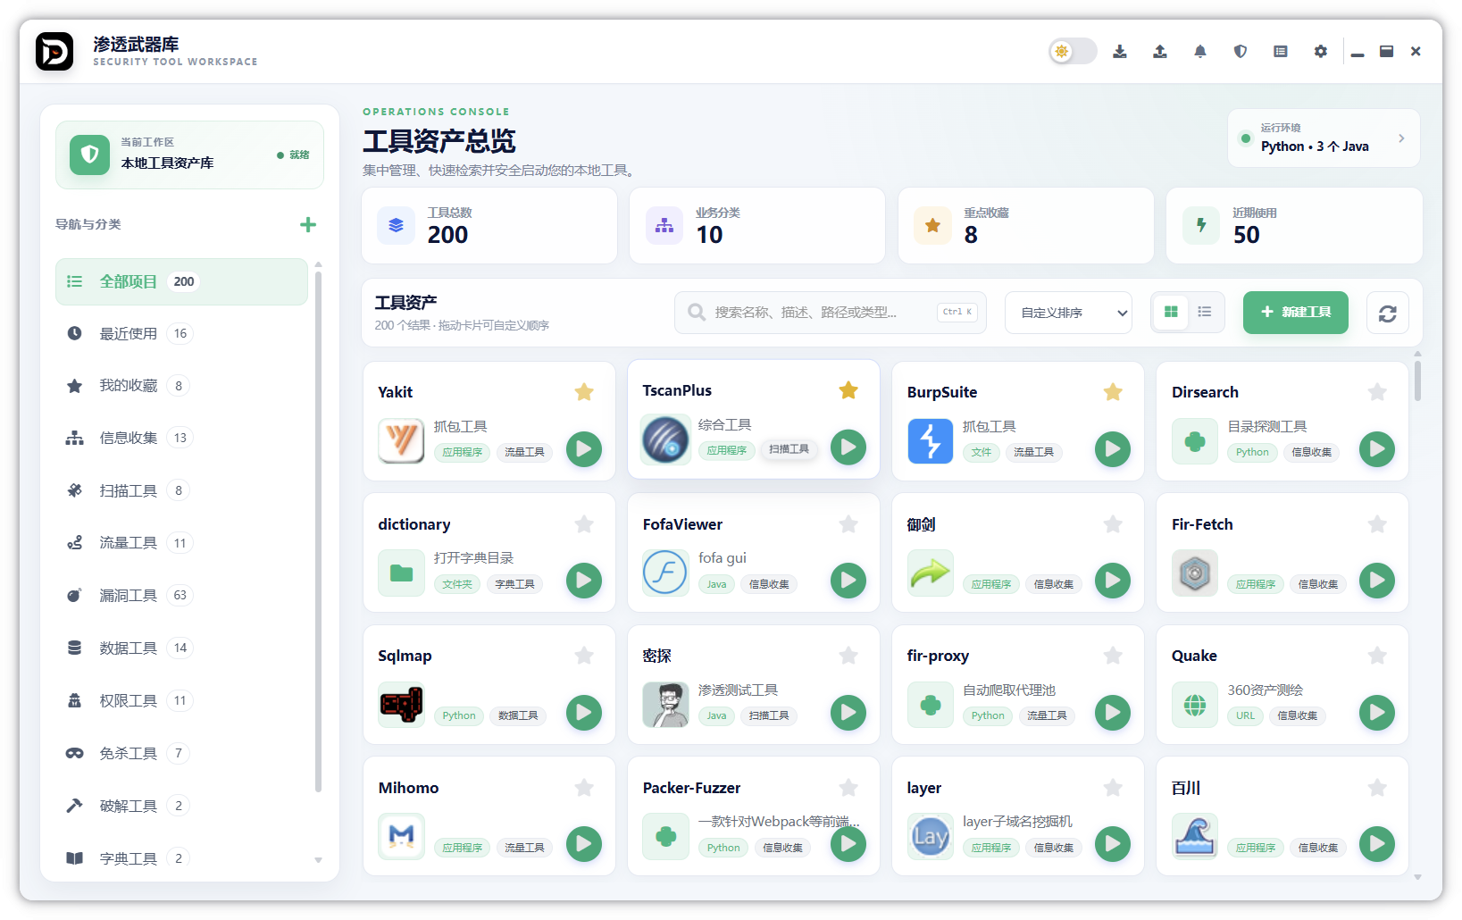
Task: Start dictionary with its play button
Action: pyautogui.click(x=584, y=581)
